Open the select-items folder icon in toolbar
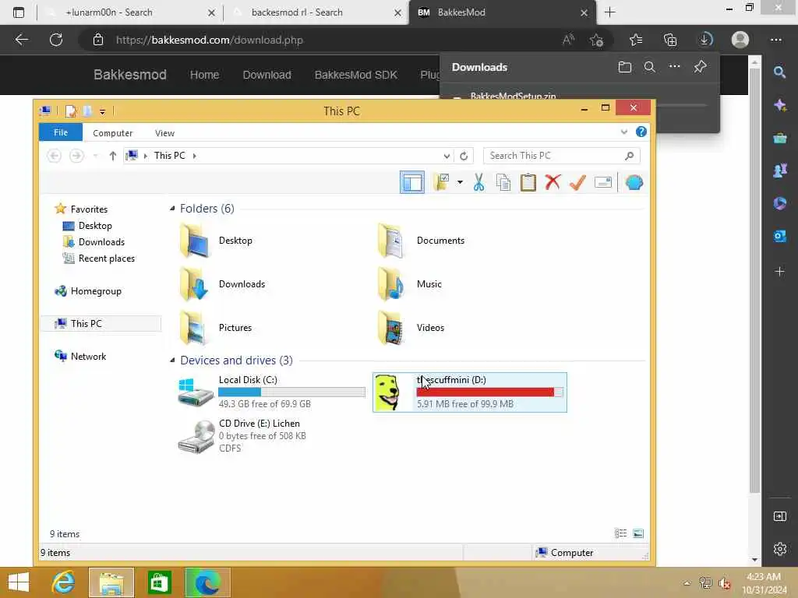The width and height of the screenshot is (798, 598). 441,182
